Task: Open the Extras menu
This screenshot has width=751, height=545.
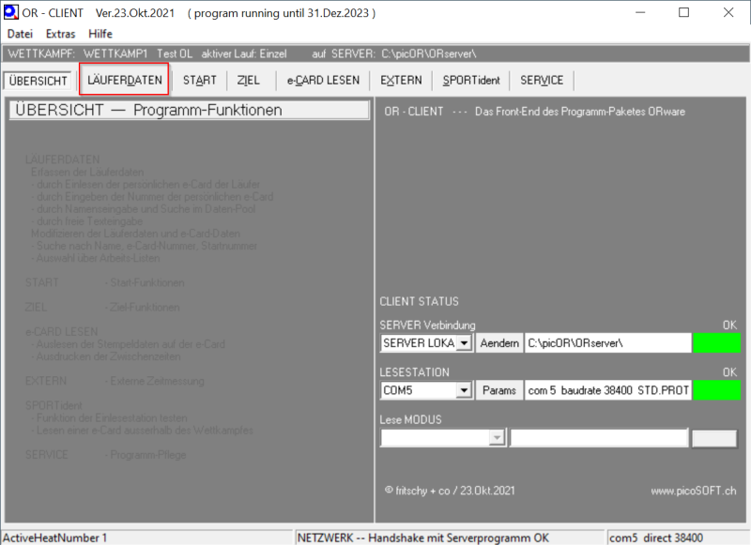Action: click(60, 34)
